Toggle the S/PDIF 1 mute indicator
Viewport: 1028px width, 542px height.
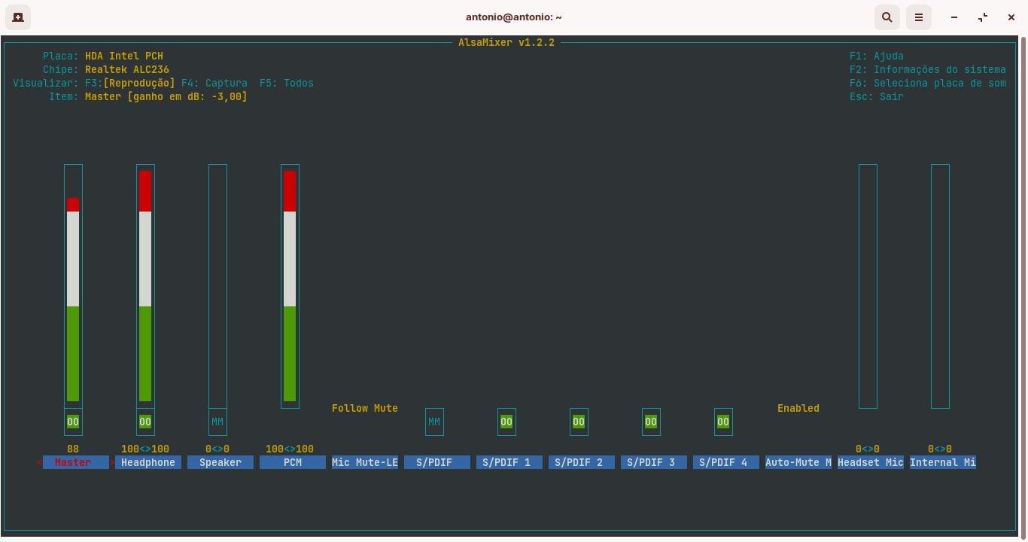(x=506, y=422)
